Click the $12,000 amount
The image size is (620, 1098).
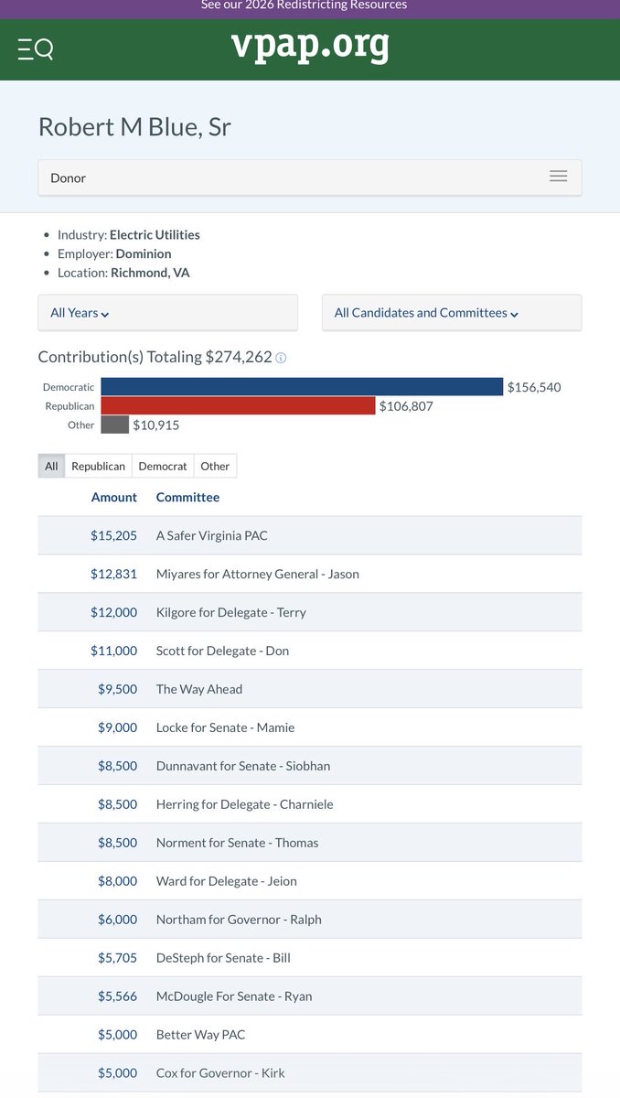coord(113,612)
